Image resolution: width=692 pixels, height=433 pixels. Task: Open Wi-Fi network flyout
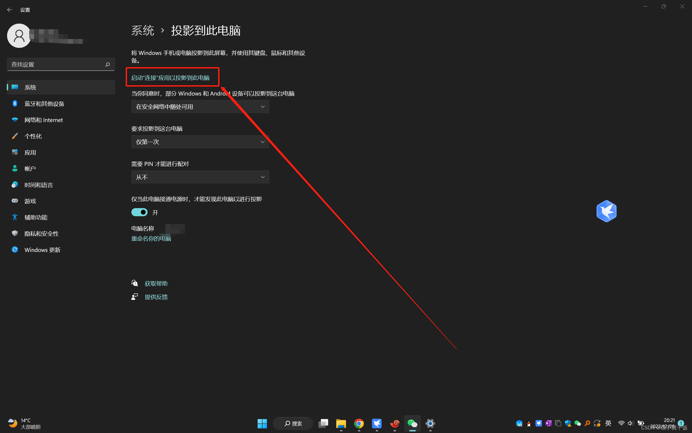pos(621,423)
